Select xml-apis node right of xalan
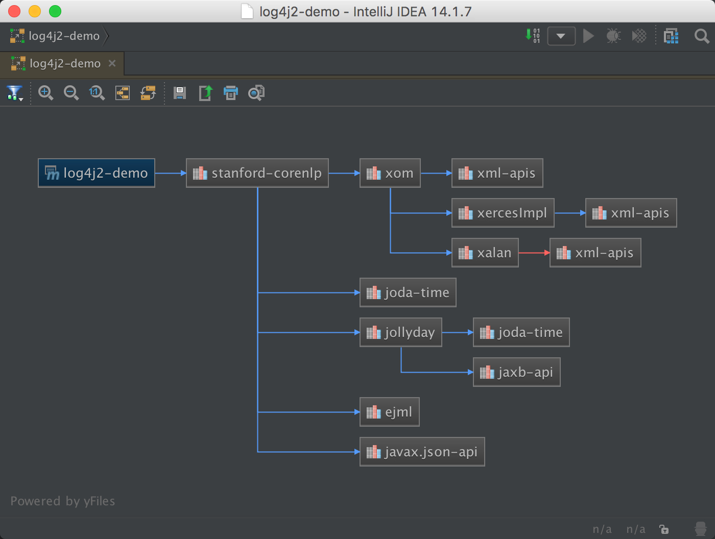This screenshot has width=715, height=539. (x=595, y=253)
